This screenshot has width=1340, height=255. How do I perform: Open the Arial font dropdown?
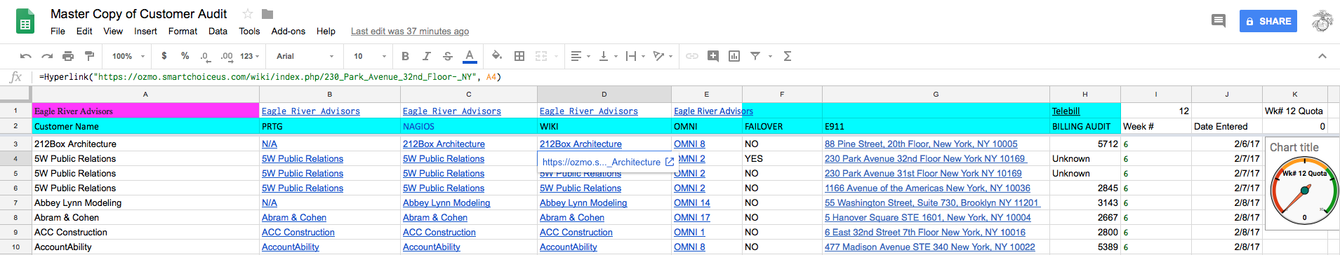pyautogui.click(x=305, y=56)
